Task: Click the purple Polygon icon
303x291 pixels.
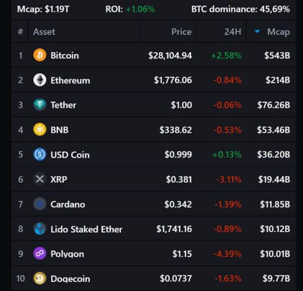Action: point(40,253)
